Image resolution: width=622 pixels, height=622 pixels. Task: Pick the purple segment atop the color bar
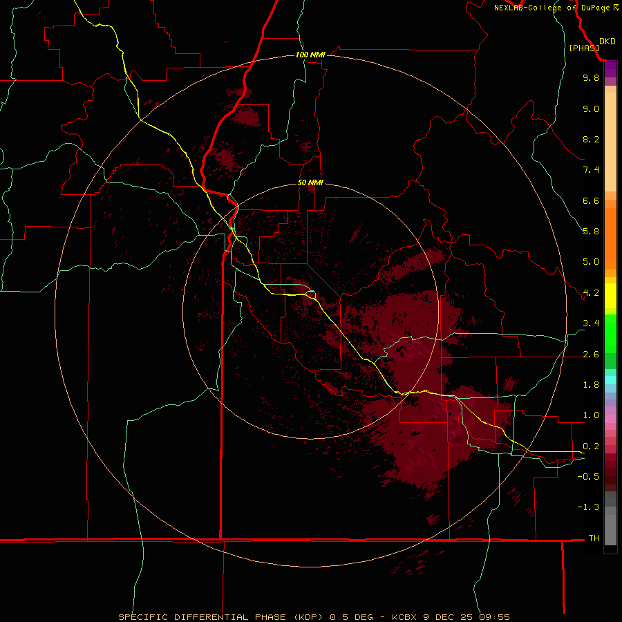coord(610,69)
